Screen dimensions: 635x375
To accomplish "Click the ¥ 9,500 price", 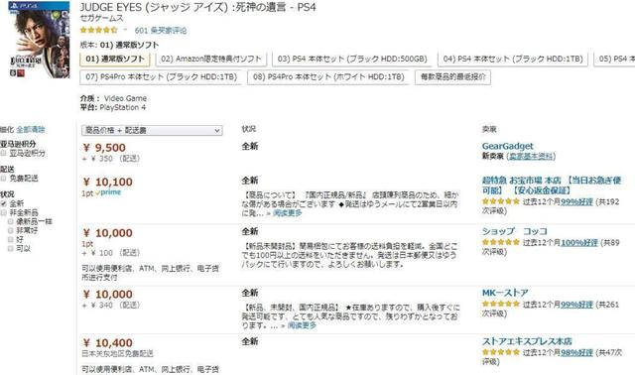I will (104, 148).
